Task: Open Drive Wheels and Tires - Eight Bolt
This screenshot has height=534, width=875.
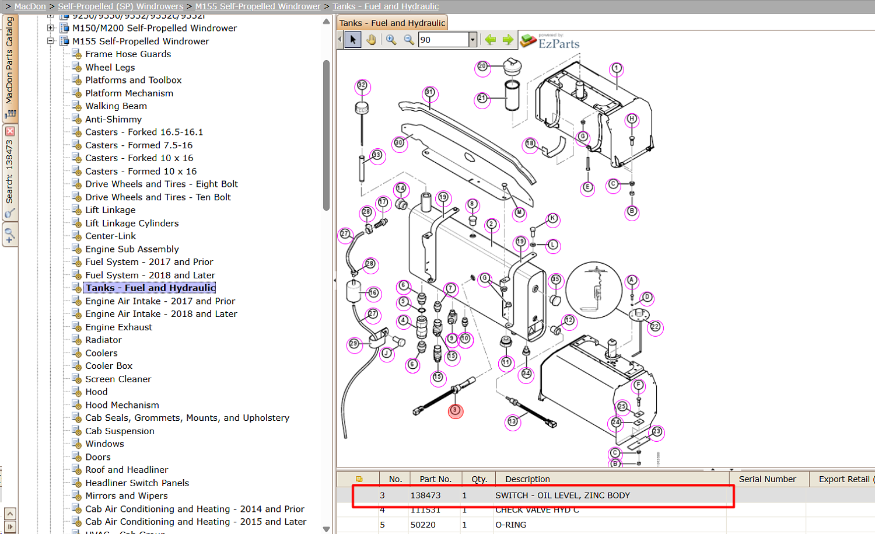Action: [x=162, y=184]
